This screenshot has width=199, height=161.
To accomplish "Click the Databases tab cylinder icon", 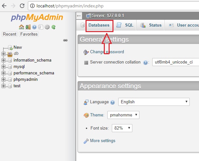I will (83, 25).
